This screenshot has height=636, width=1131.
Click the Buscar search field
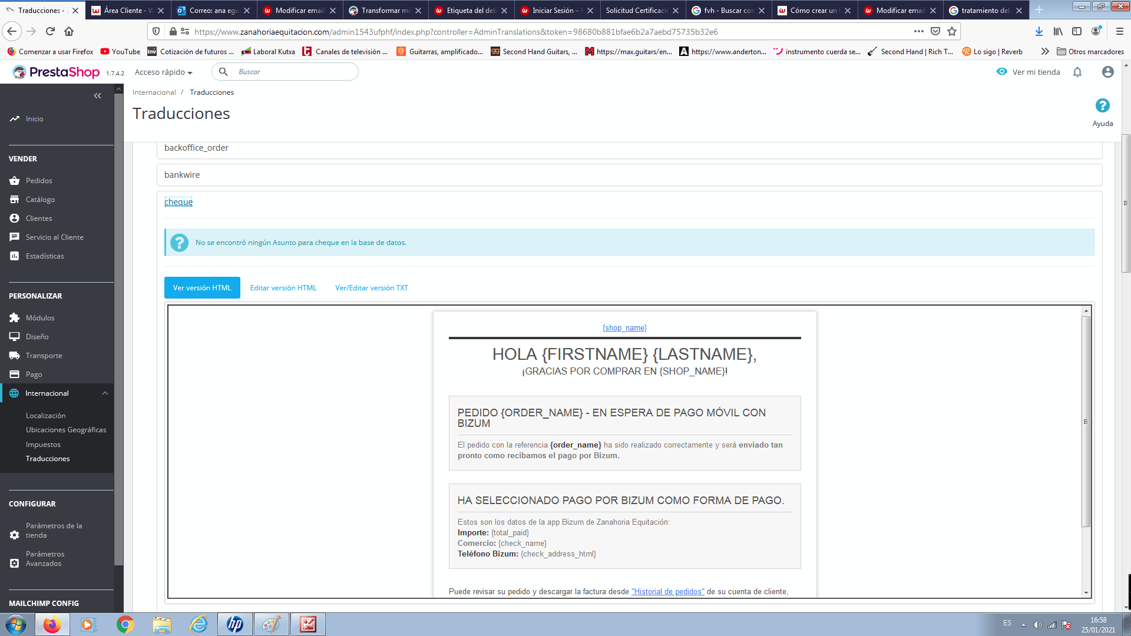click(285, 72)
